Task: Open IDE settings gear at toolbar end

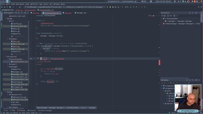Action: (x=201, y=7)
